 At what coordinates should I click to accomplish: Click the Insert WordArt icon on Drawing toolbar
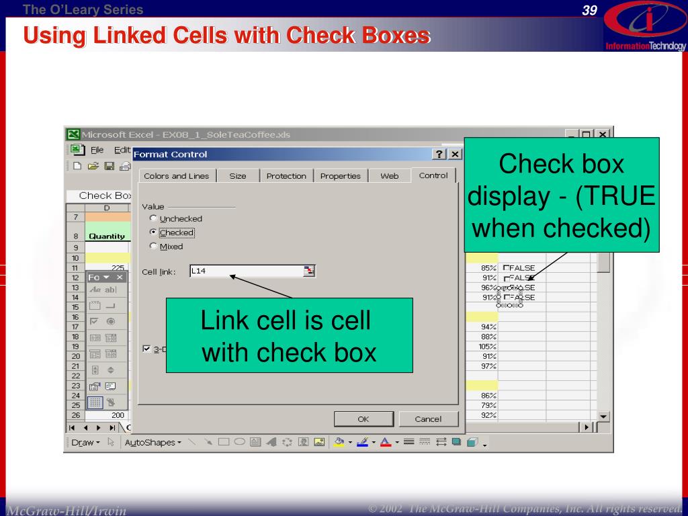pyautogui.click(x=271, y=442)
